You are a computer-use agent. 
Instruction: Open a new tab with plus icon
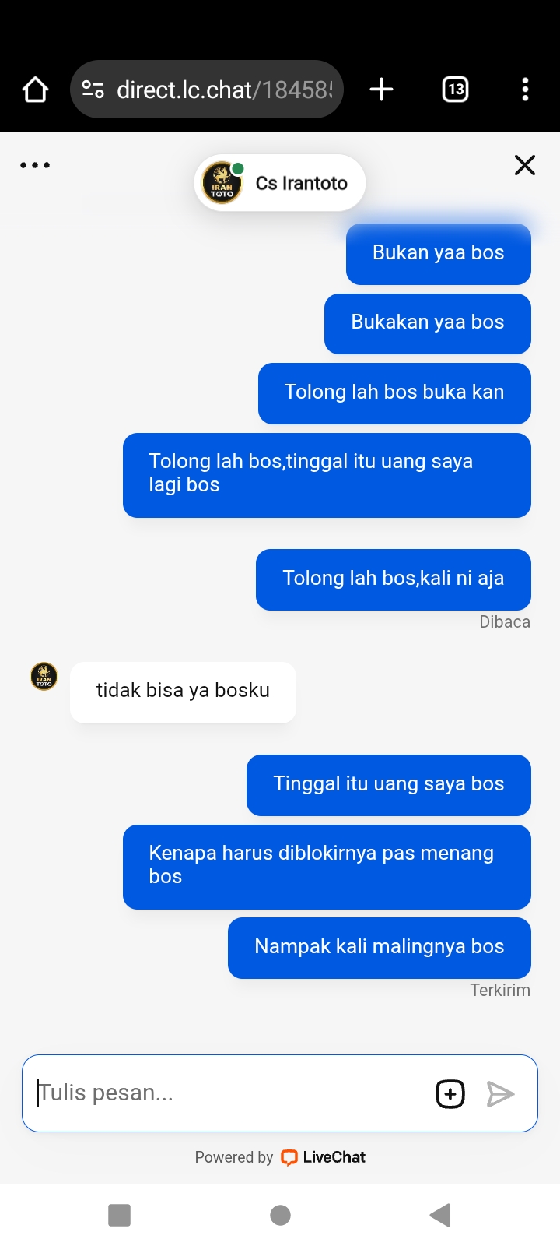coord(381,90)
